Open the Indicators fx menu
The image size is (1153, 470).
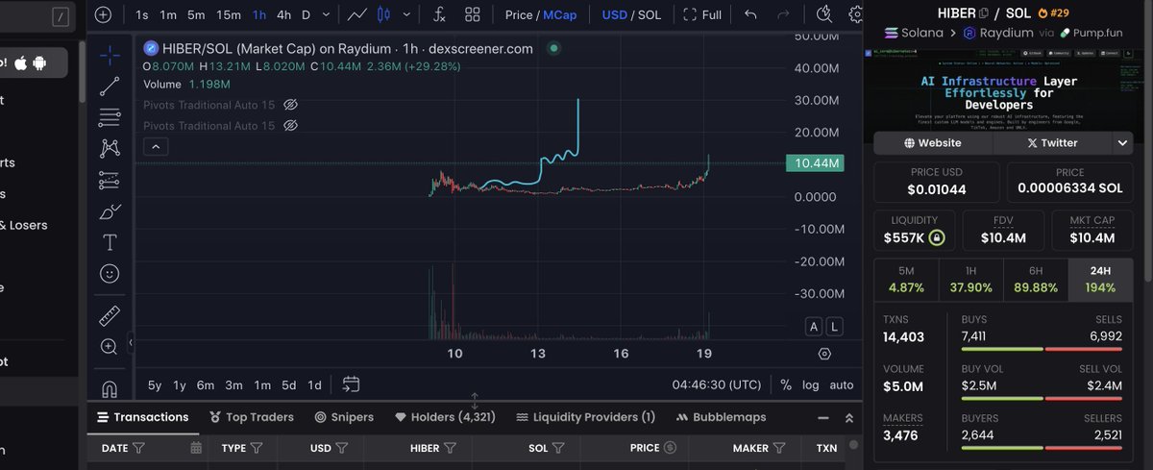(x=440, y=14)
